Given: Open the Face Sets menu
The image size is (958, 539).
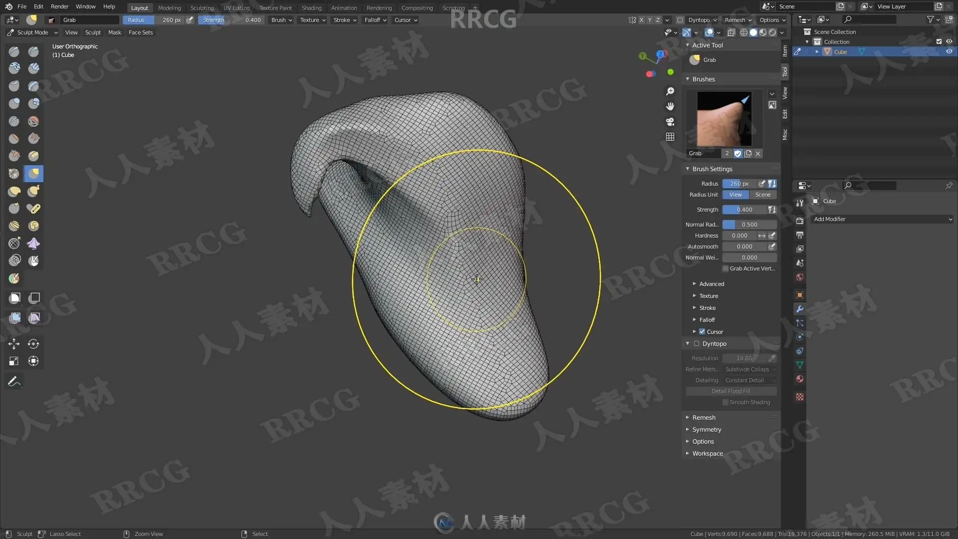Looking at the screenshot, I should [x=140, y=32].
